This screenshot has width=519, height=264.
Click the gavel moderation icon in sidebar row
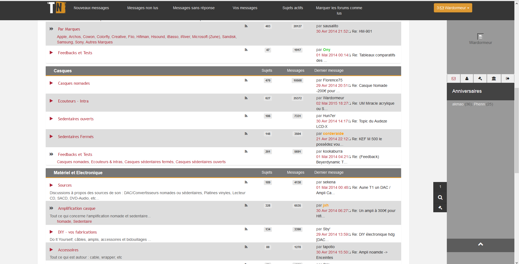coord(480,78)
